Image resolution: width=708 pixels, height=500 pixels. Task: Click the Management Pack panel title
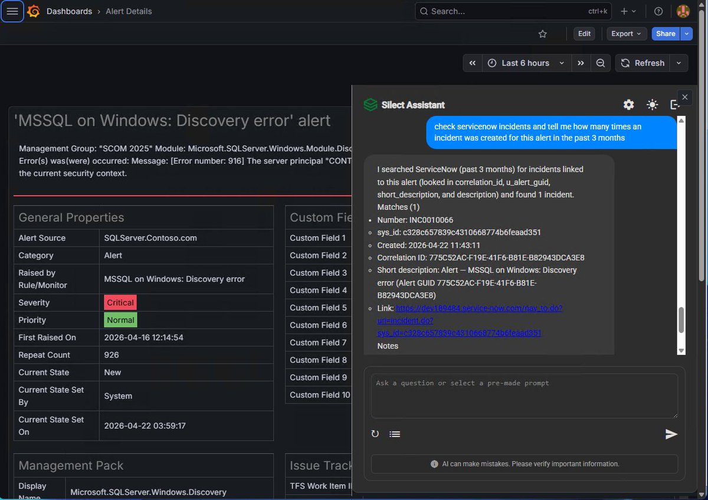pyautogui.click(x=71, y=465)
